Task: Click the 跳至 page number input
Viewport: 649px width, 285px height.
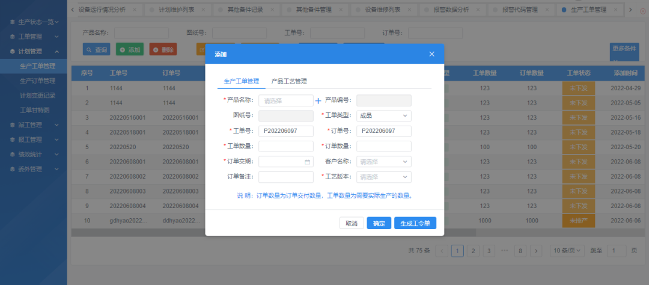Action: 617,250
